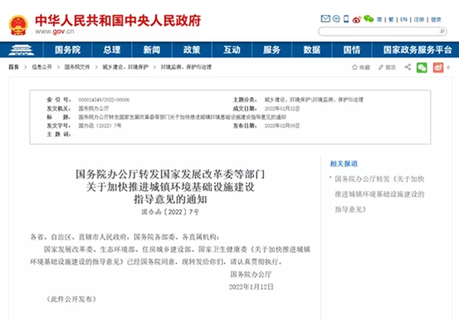Click index number 000014349/2022-00006
459x320 pixels.
[x=104, y=100]
